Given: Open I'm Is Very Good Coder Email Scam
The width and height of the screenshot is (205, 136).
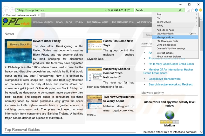Looking at the screenshot, I should (171, 64).
